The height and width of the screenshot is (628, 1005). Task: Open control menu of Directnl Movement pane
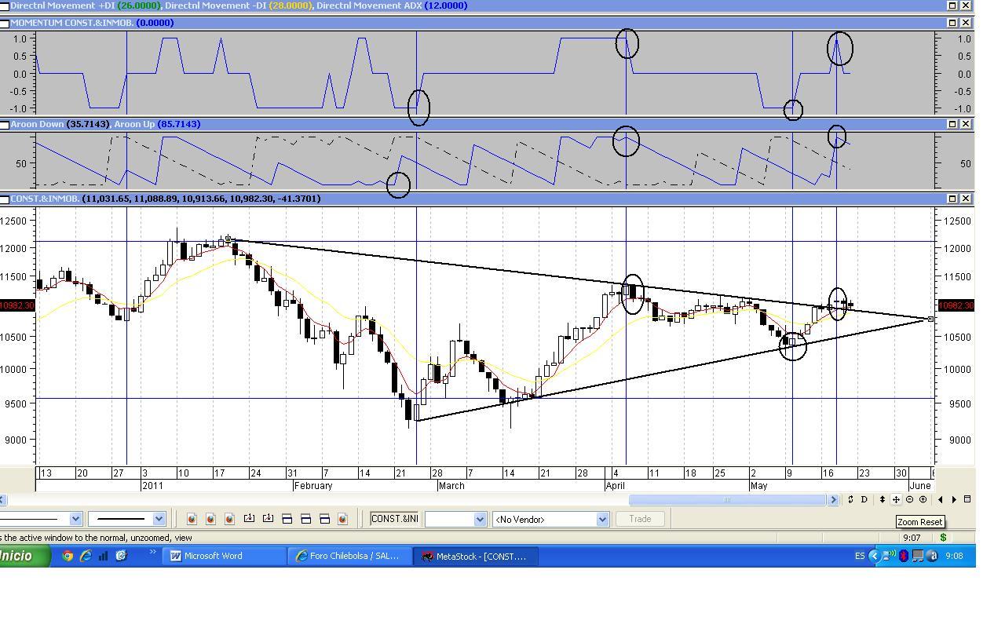[5, 5]
